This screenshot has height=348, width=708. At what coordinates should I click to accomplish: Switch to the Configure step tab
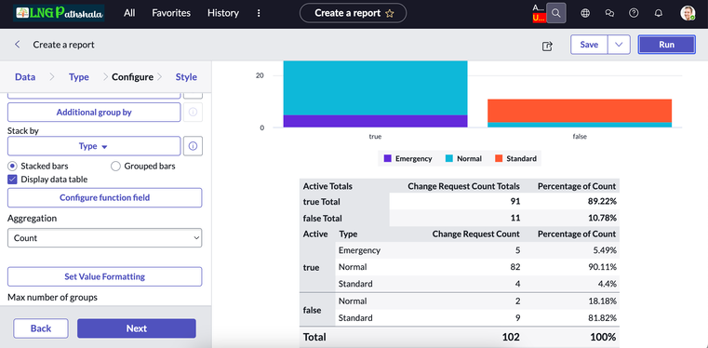(132, 76)
